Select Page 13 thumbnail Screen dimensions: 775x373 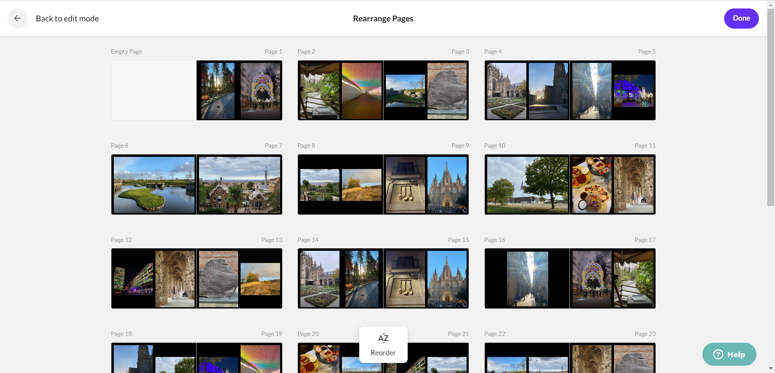[239, 279]
